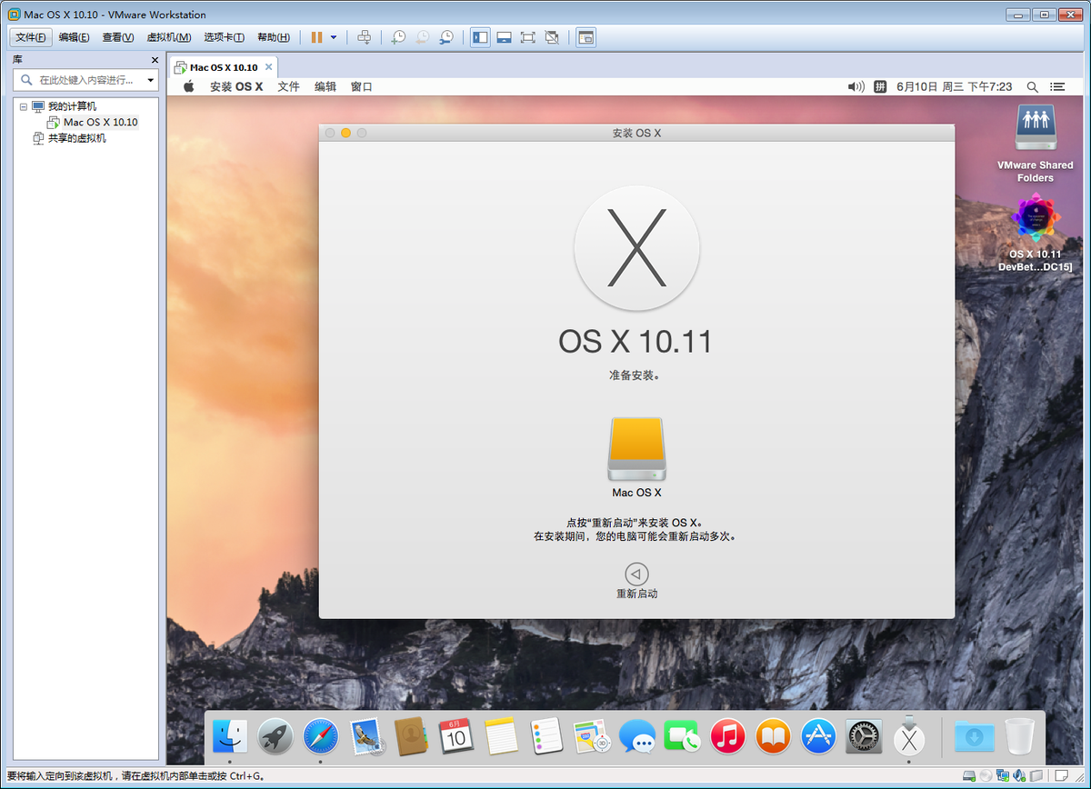Image resolution: width=1091 pixels, height=789 pixels.
Task: Open the 虚拟机(M) menu
Action: click(169, 37)
